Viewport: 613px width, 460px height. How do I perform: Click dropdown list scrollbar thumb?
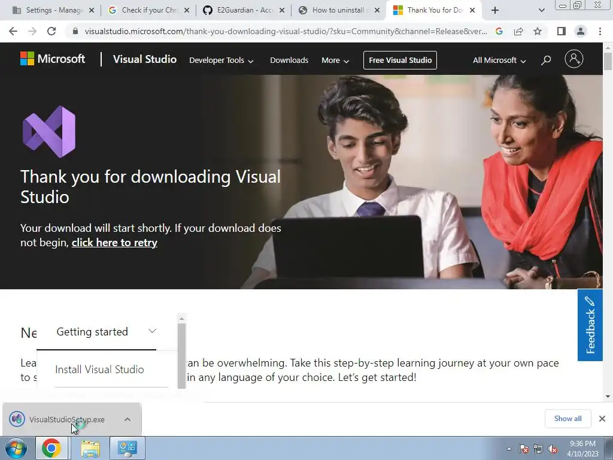pos(181,356)
